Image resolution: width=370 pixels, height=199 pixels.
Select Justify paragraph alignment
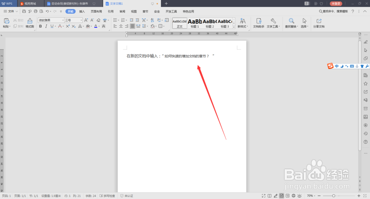(132, 26)
